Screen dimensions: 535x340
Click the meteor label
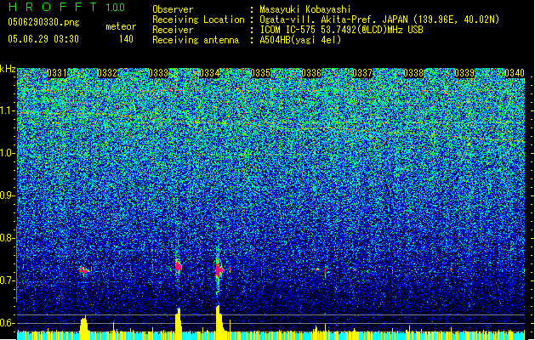(121, 26)
